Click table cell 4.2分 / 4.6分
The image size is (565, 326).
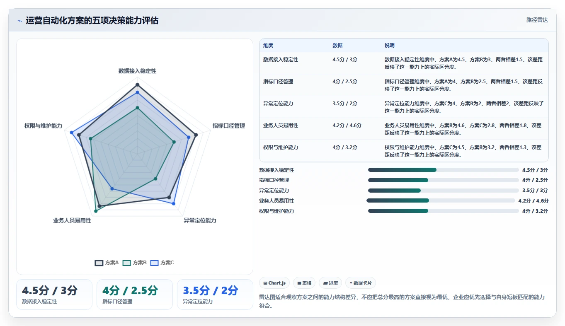[x=347, y=126]
